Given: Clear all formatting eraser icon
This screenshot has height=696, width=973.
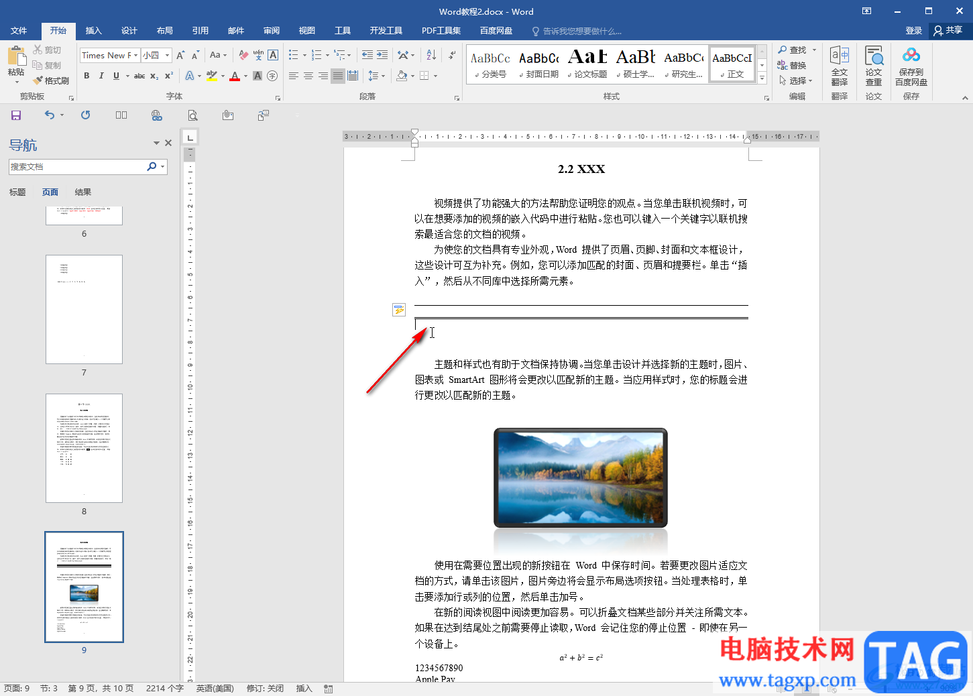Looking at the screenshot, I should point(243,55).
